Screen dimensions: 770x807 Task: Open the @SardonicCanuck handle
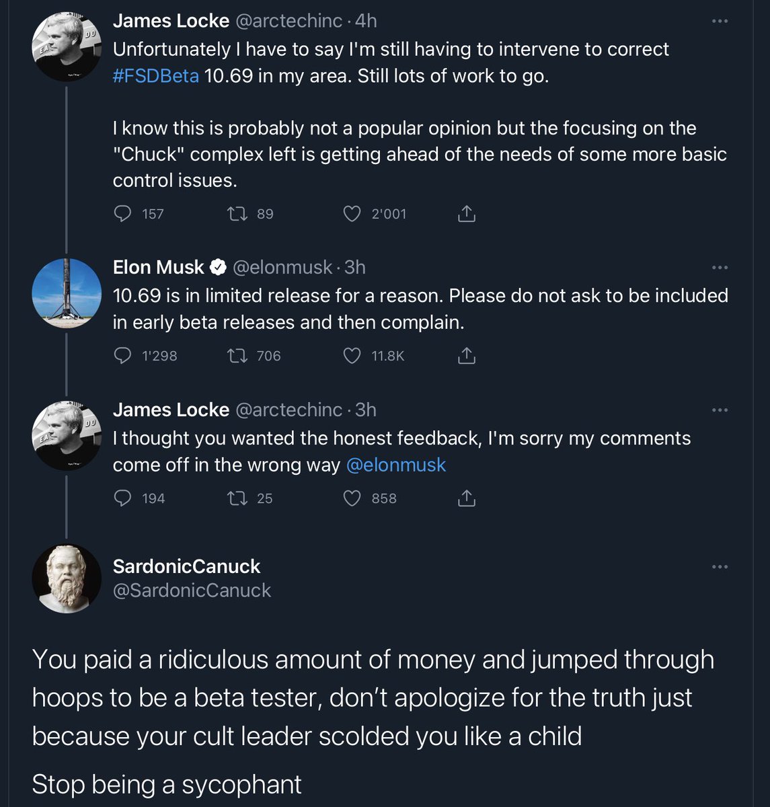pos(192,590)
